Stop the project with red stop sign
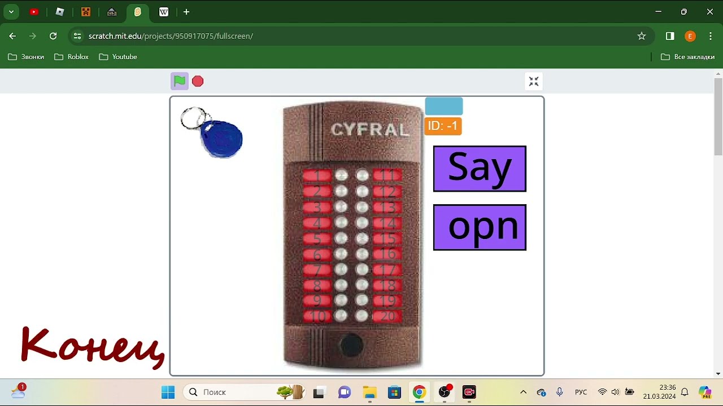Viewport: 723px width, 406px height. 198,81
